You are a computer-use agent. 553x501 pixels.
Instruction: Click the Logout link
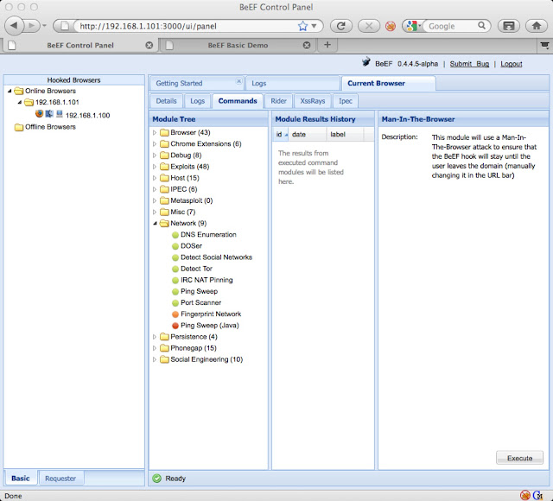click(x=512, y=64)
